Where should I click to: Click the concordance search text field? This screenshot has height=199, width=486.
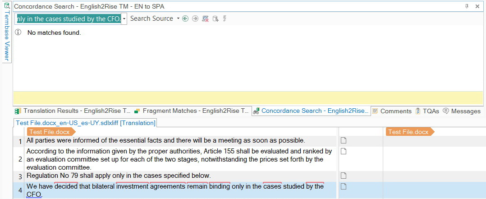pyautogui.click(x=68, y=19)
